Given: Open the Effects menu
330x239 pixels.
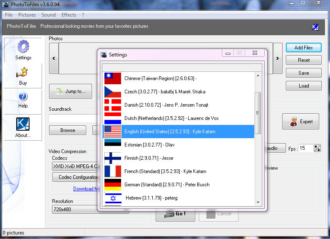Looking at the screenshot, I should click(x=69, y=15).
